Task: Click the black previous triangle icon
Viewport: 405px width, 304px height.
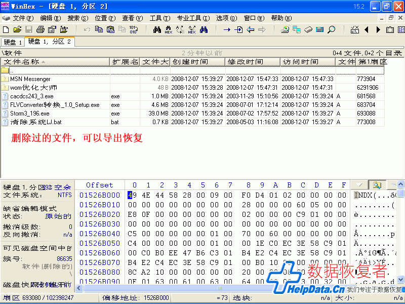Action: click(366, 30)
